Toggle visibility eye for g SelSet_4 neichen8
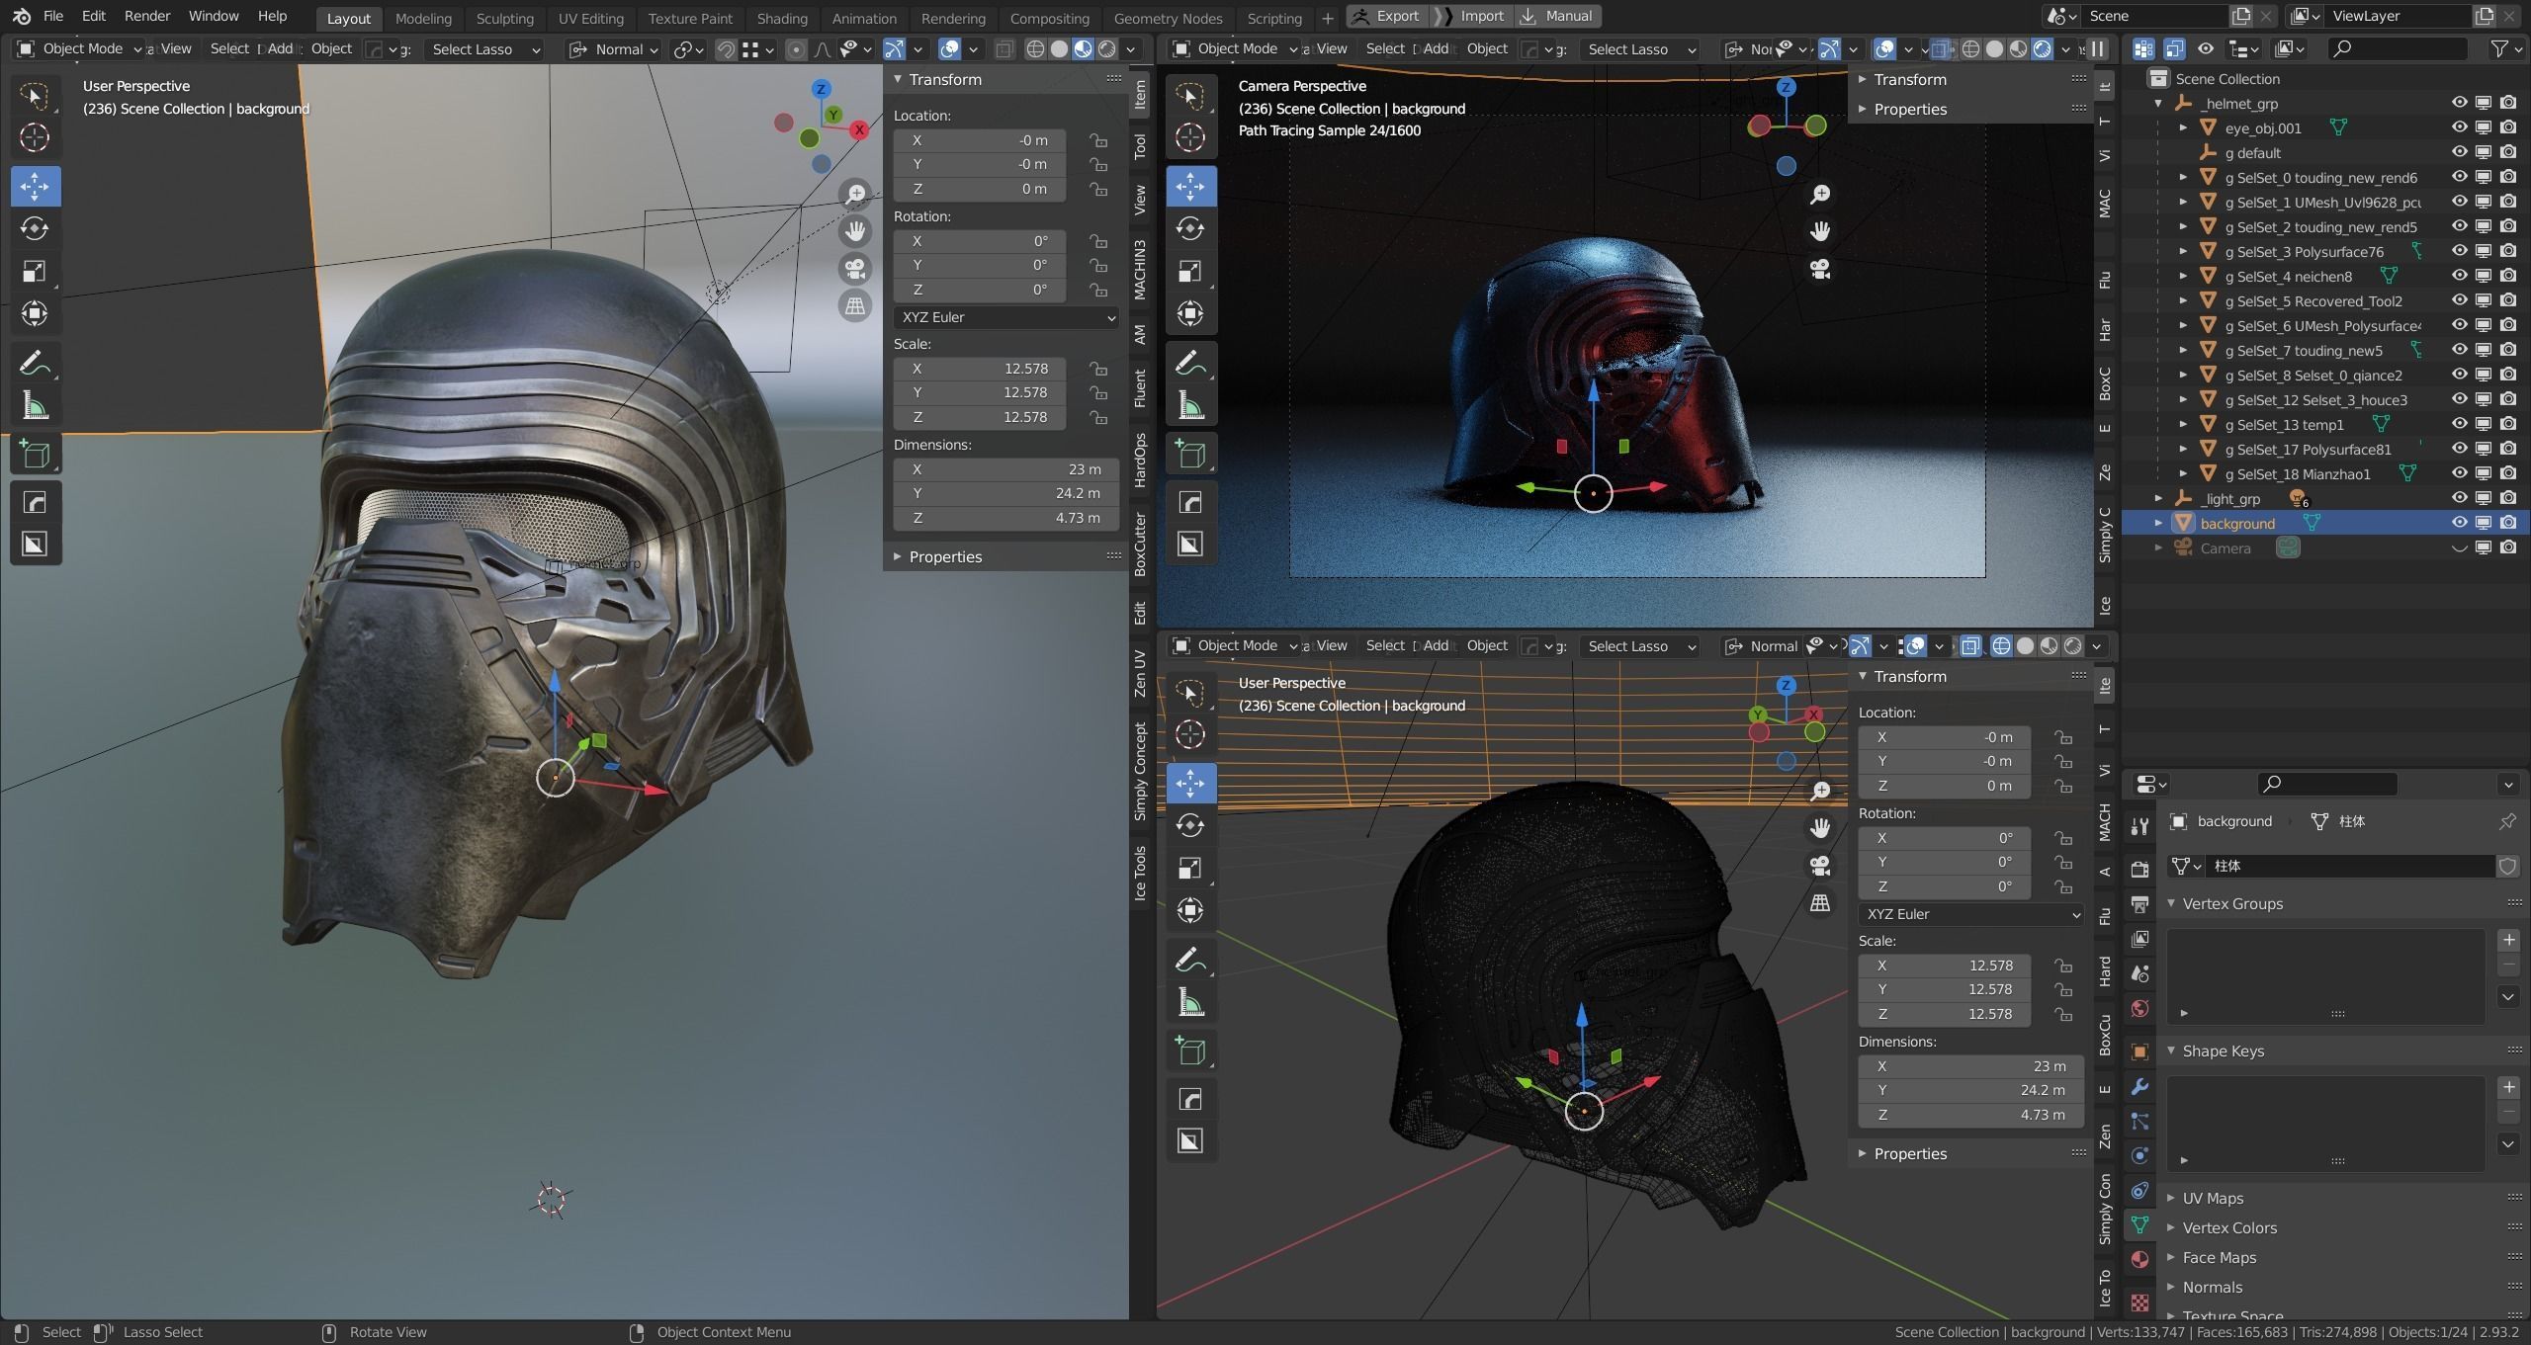The width and height of the screenshot is (2531, 1345). click(2459, 276)
